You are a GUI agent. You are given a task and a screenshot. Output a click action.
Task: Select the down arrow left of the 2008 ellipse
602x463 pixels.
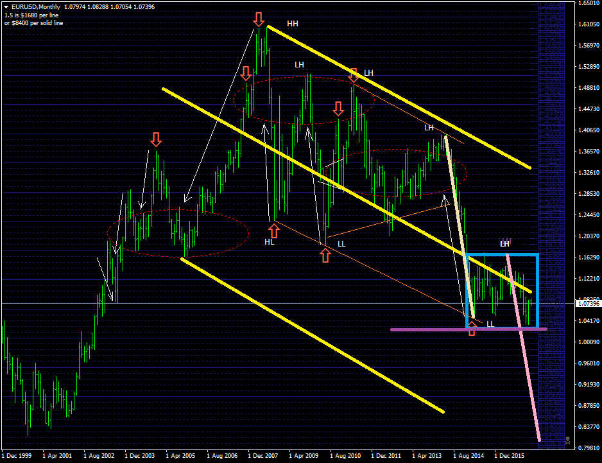point(247,74)
